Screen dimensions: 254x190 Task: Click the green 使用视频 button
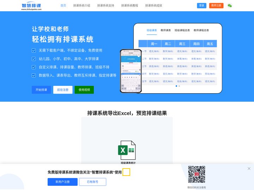pyautogui.click(x=84, y=90)
